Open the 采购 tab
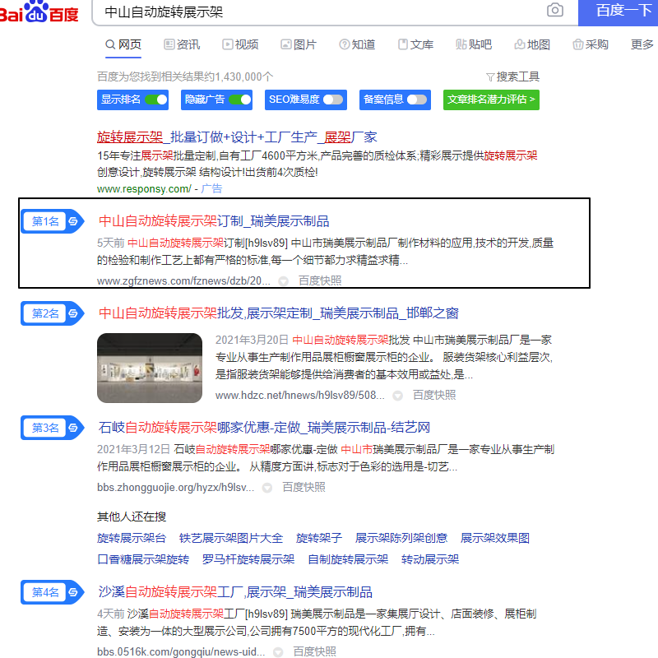This screenshot has width=658, height=658. 591,44
